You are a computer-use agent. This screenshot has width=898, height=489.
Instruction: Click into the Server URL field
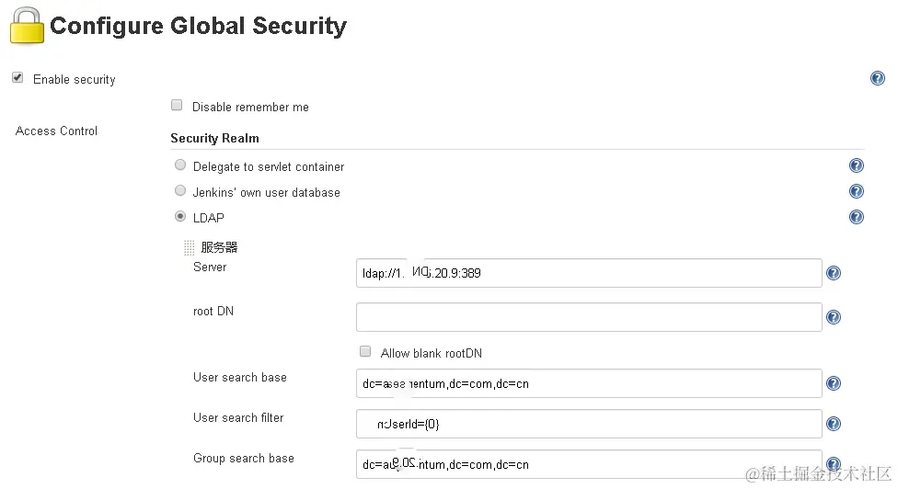click(589, 273)
